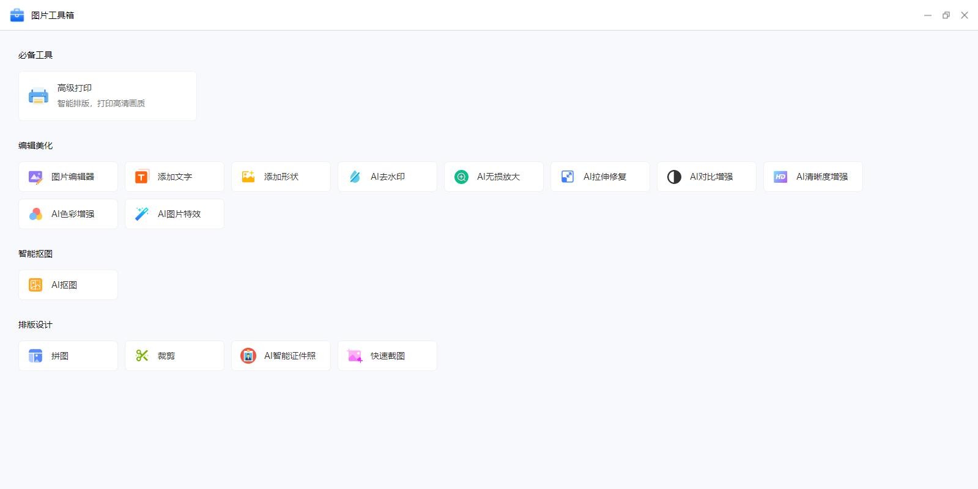Launch AI图片特效 magic wand effects
This screenshot has width=978, height=489.
tap(174, 214)
